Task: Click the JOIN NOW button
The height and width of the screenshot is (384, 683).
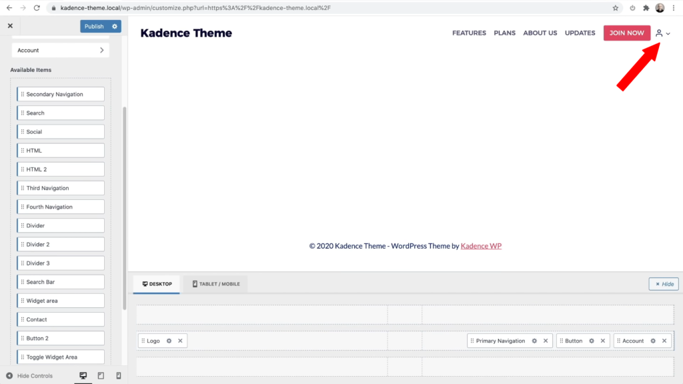Action: click(627, 33)
